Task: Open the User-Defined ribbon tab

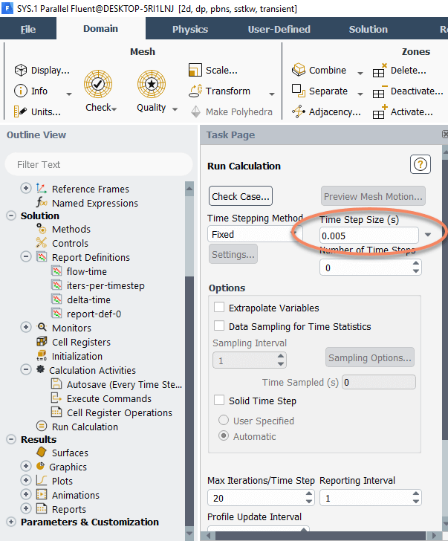Action: pos(279,29)
